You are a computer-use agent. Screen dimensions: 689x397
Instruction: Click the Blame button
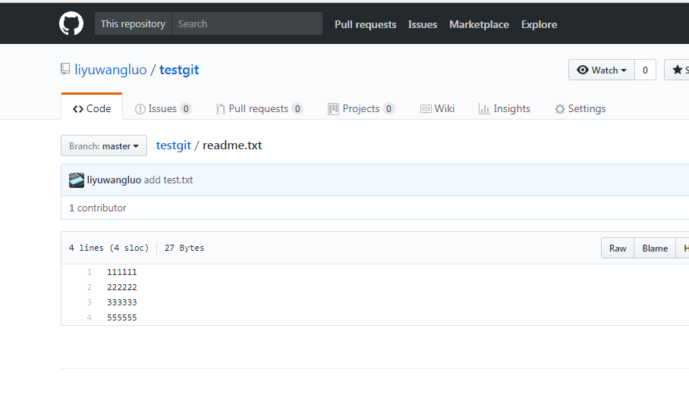pos(655,249)
